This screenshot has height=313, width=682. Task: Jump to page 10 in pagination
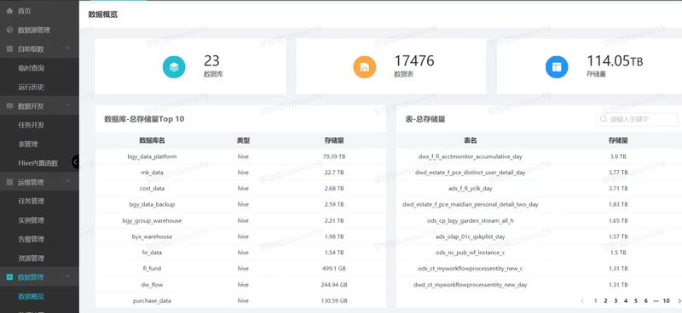[666, 300]
